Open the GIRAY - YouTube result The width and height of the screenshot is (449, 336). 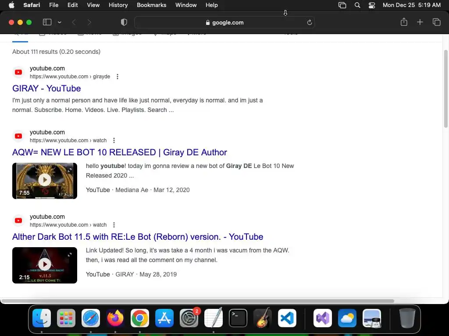(x=46, y=88)
